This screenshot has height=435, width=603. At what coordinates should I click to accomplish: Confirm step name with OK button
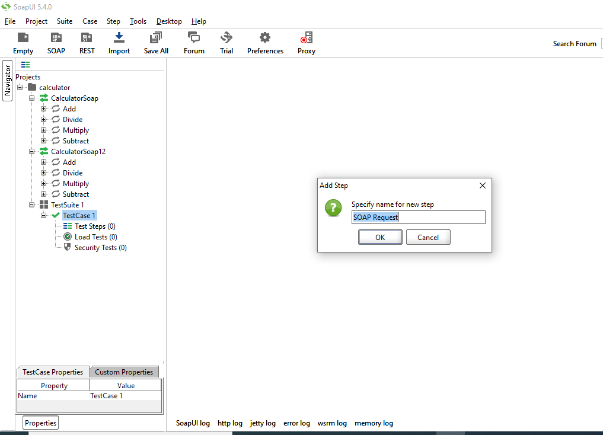(380, 237)
